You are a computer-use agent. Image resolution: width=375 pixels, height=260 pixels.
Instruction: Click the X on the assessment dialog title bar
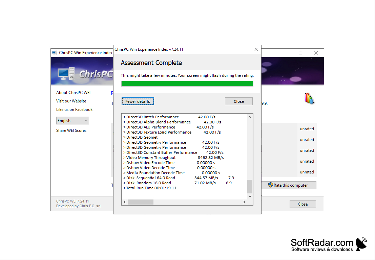(256, 49)
